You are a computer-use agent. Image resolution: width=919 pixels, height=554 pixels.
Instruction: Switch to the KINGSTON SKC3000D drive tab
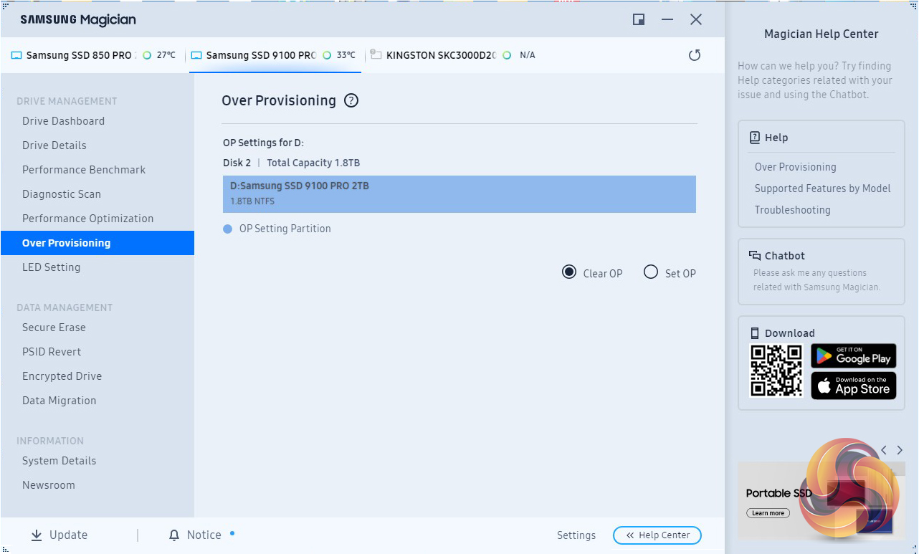click(x=452, y=55)
